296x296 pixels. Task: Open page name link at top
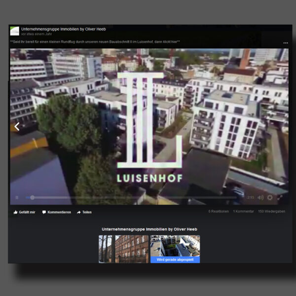pos(64,29)
